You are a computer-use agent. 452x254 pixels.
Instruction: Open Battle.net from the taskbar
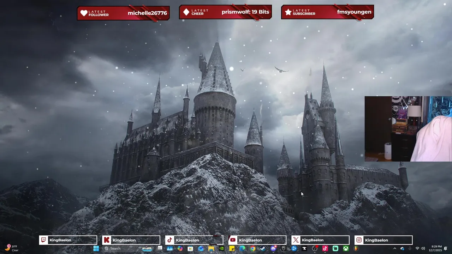pyautogui.click(x=294, y=248)
